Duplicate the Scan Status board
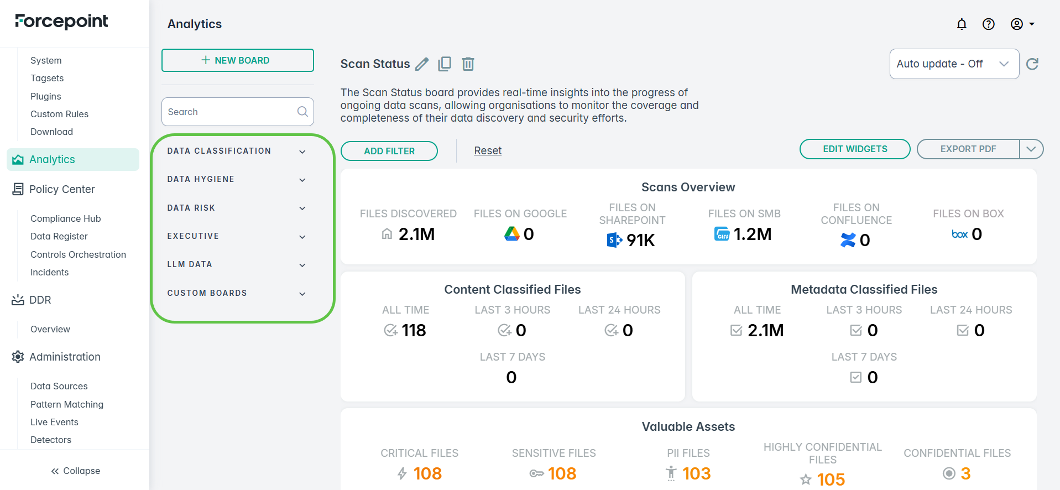Viewport: 1060px width, 490px height. click(445, 64)
